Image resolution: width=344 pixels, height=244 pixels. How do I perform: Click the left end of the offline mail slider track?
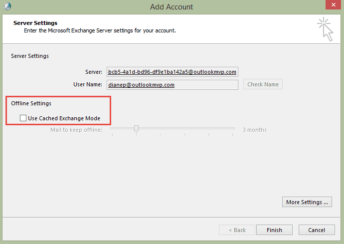[x=112, y=128]
